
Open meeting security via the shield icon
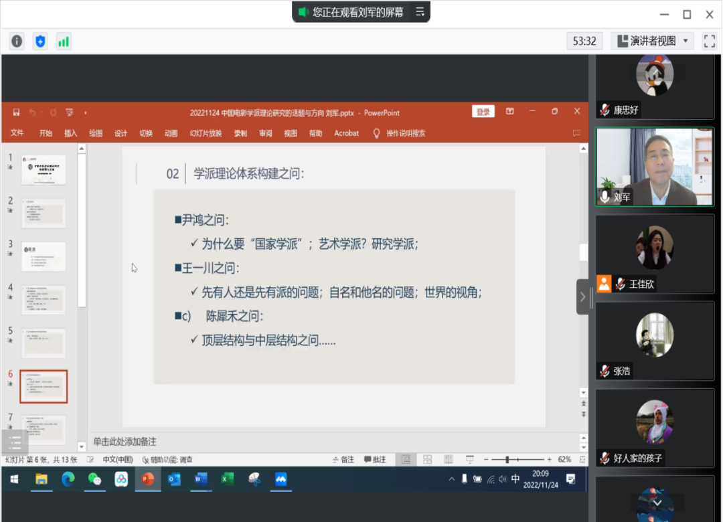tap(40, 41)
